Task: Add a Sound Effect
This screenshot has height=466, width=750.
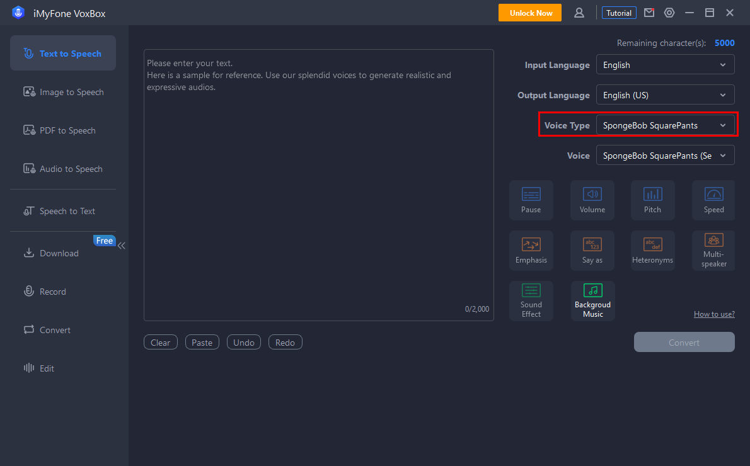Action: [x=531, y=300]
